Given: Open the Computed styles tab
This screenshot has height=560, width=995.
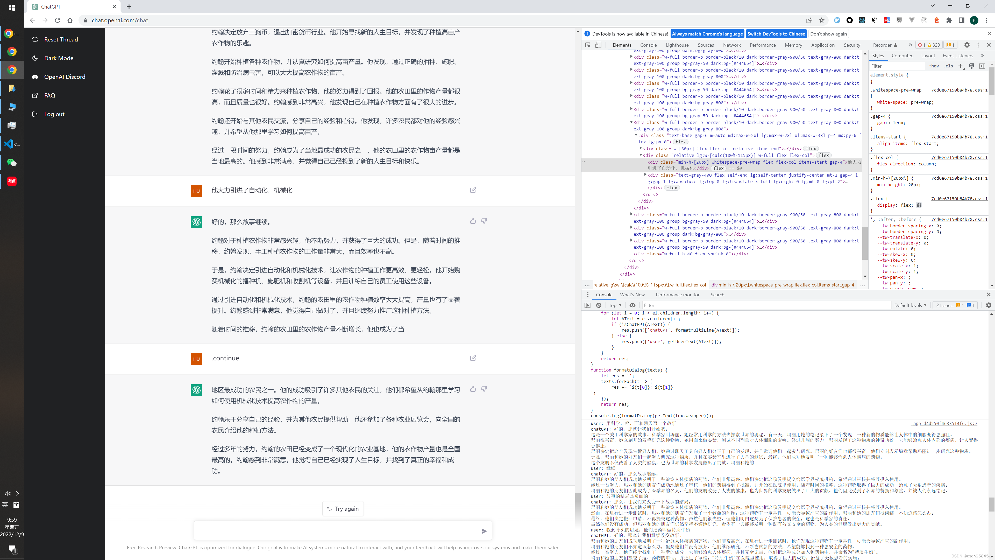Looking at the screenshot, I should point(902,56).
